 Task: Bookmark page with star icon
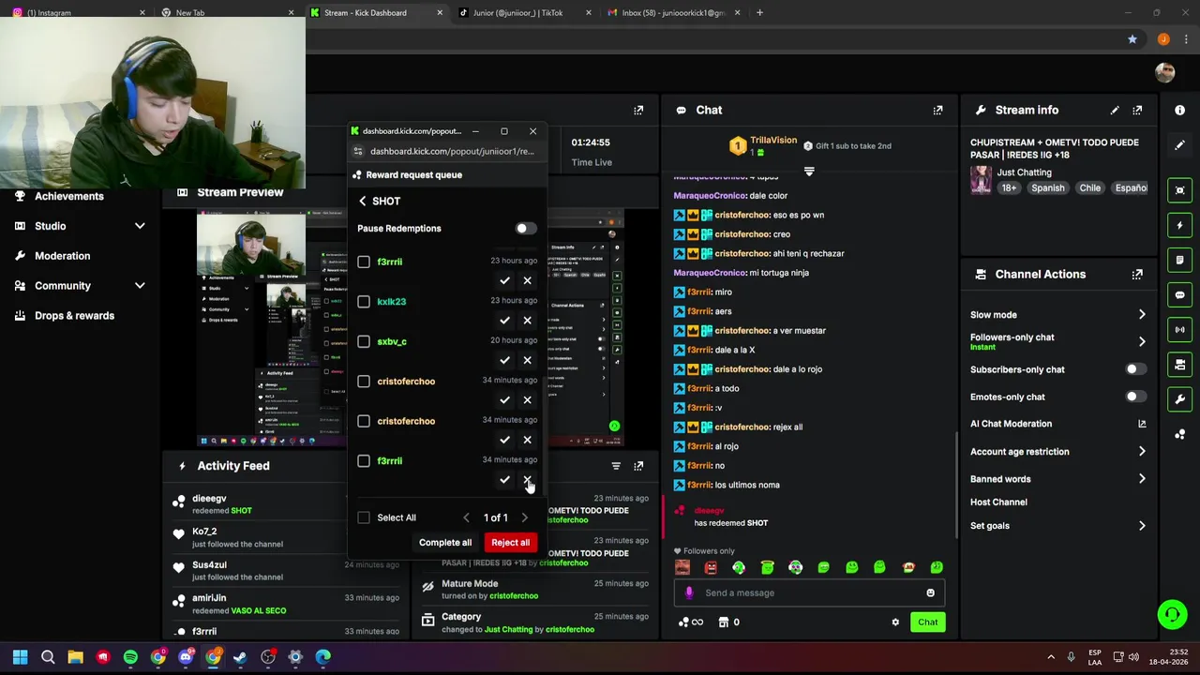click(x=1132, y=39)
